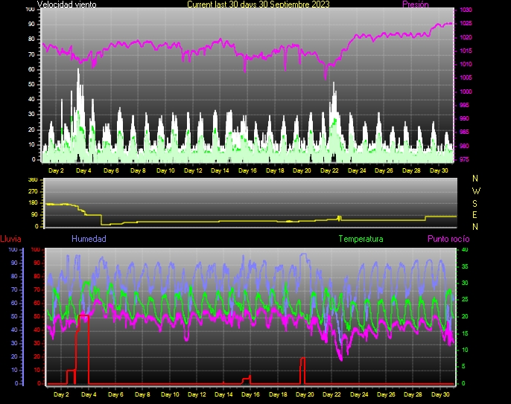Viewport: 511px width, 404px height.
Task: Click the 'Velocidad viento' chart label
Action: coord(67,4)
